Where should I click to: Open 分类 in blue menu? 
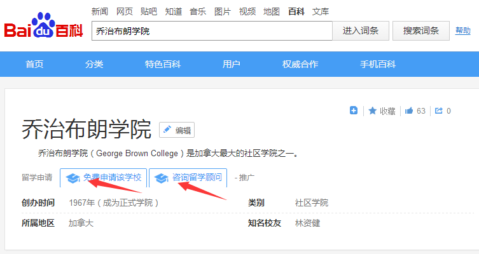pos(94,64)
